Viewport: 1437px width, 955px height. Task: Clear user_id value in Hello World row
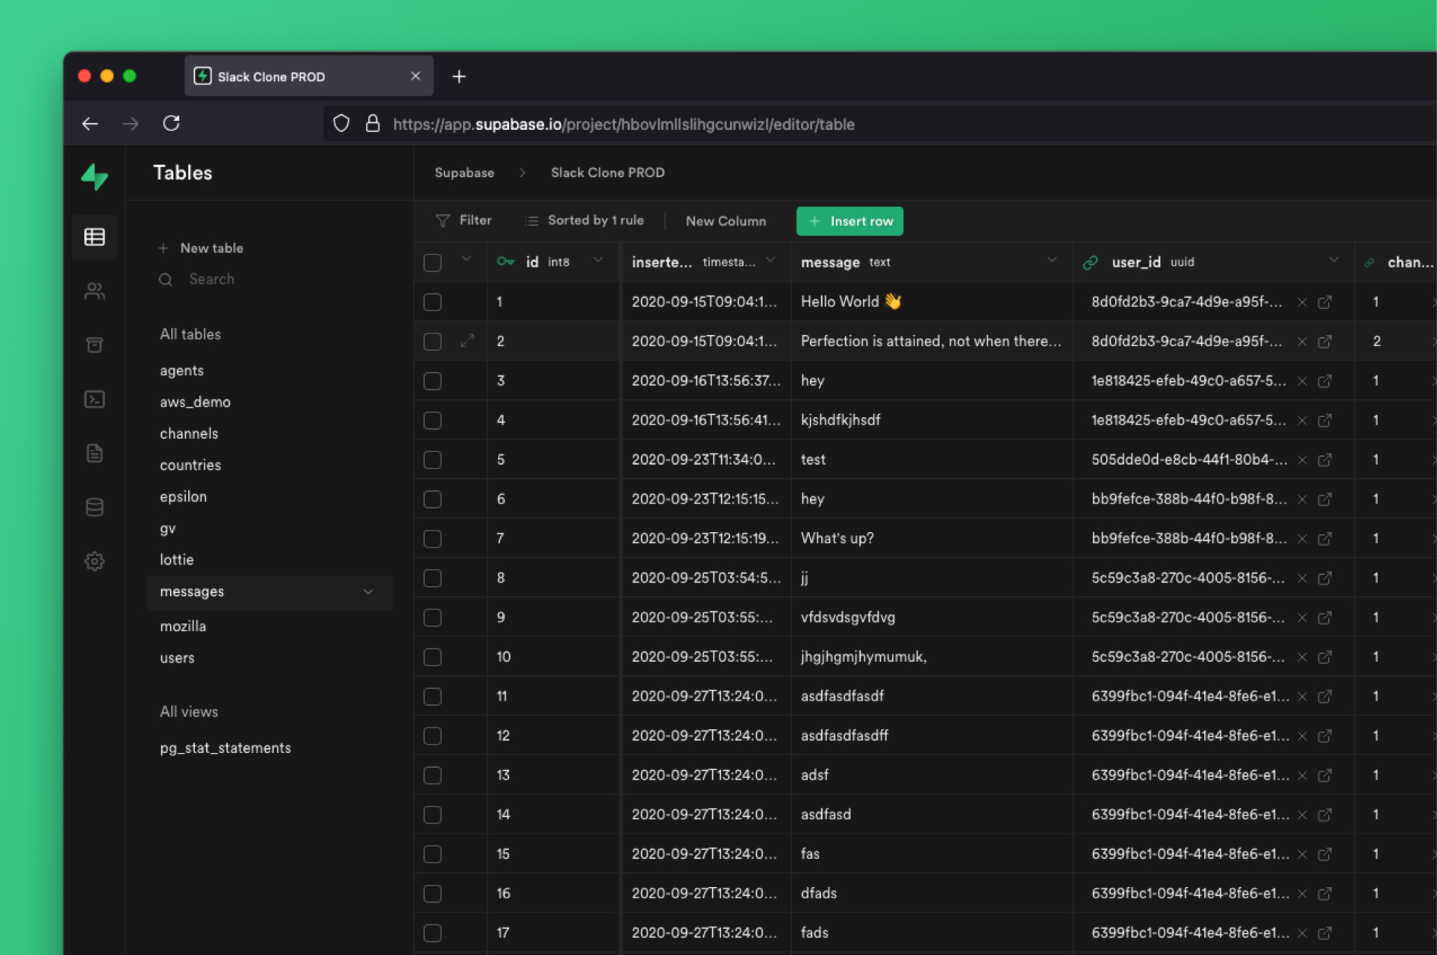coord(1302,302)
